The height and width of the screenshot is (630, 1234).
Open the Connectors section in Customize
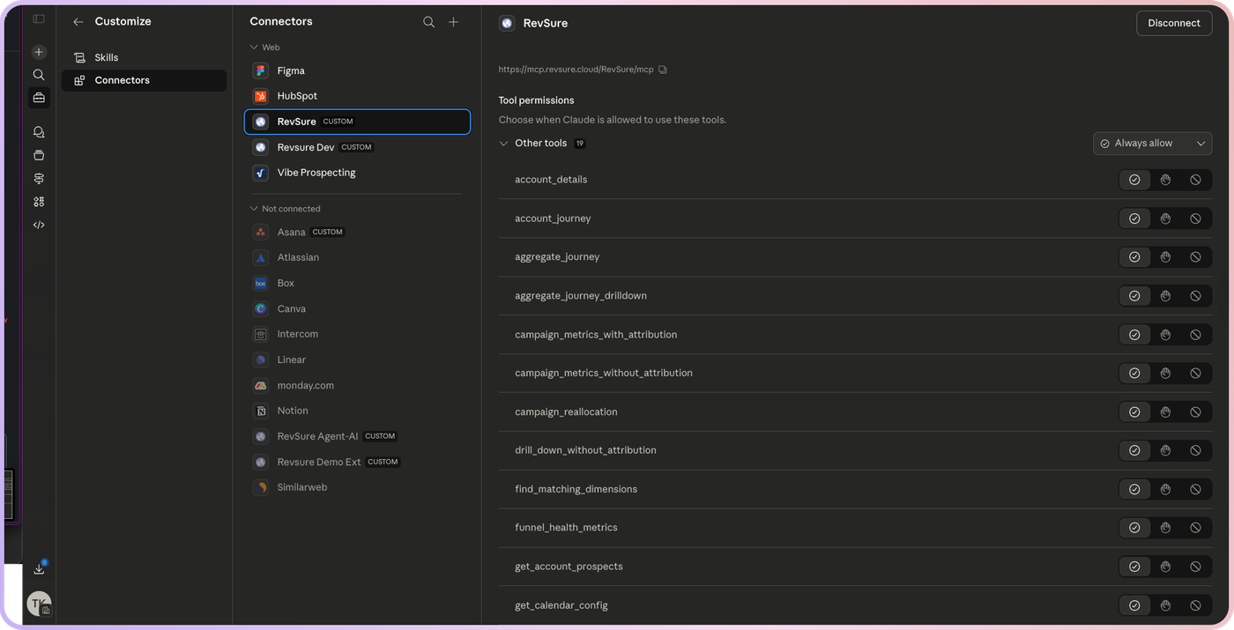point(144,80)
